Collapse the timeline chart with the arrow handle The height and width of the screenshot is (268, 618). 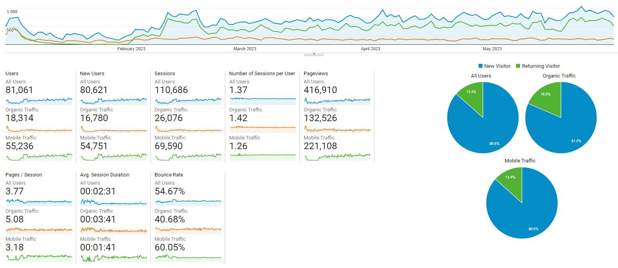(314, 54)
